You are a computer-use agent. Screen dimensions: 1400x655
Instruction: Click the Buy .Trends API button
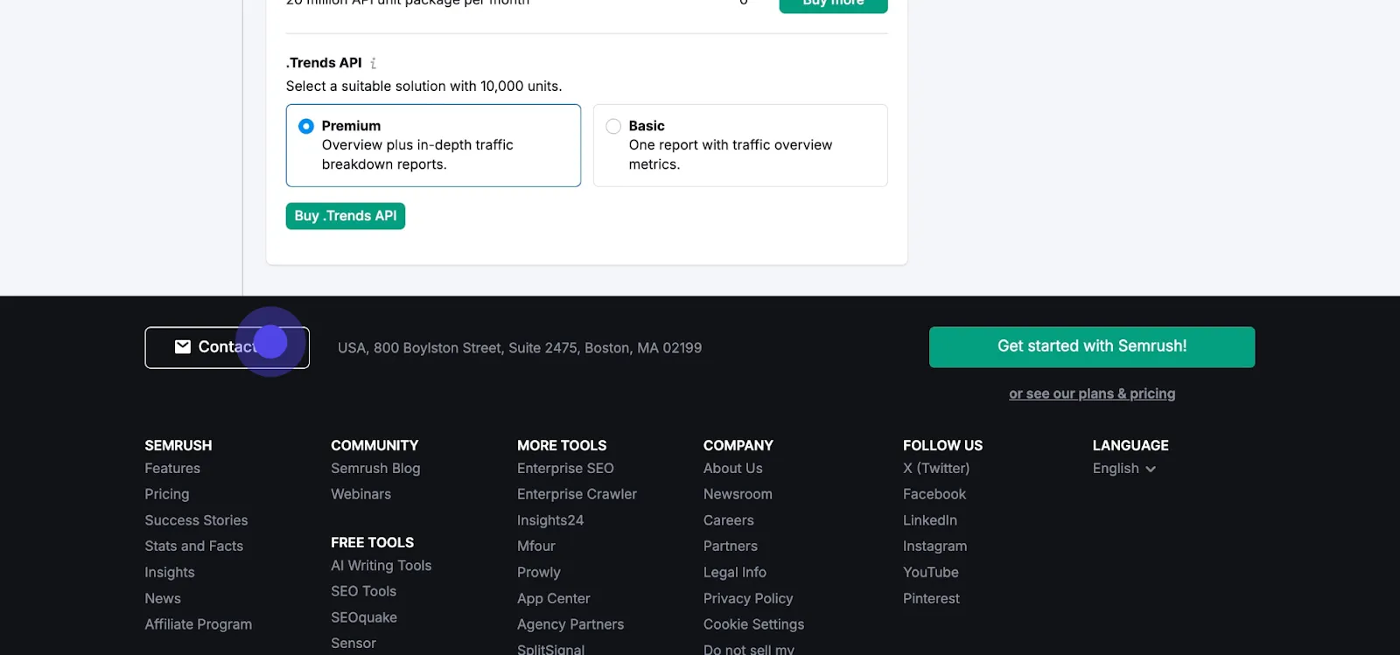pos(346,216)
